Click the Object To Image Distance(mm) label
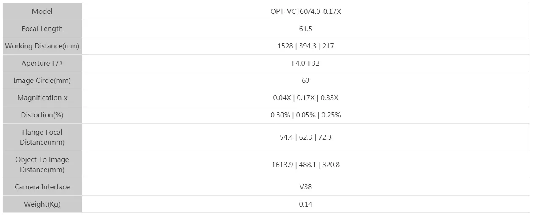Screen dimensions: 533x215 [x=42, y=165]
